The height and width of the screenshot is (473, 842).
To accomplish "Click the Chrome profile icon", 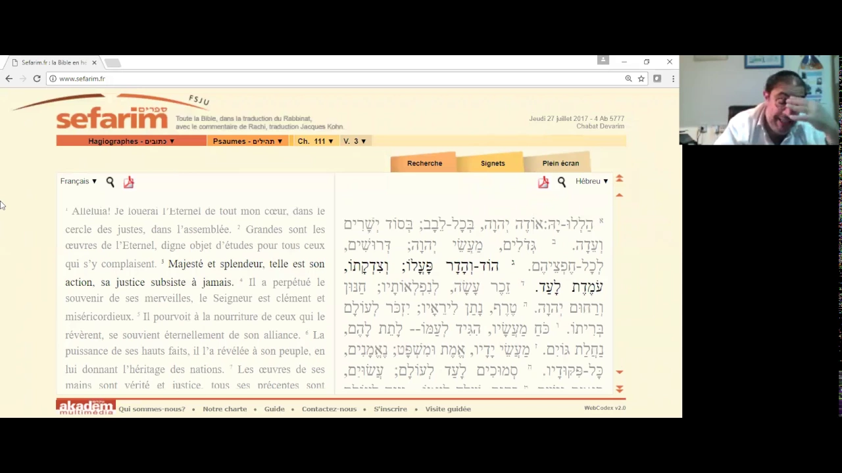I will click(603, 60).
